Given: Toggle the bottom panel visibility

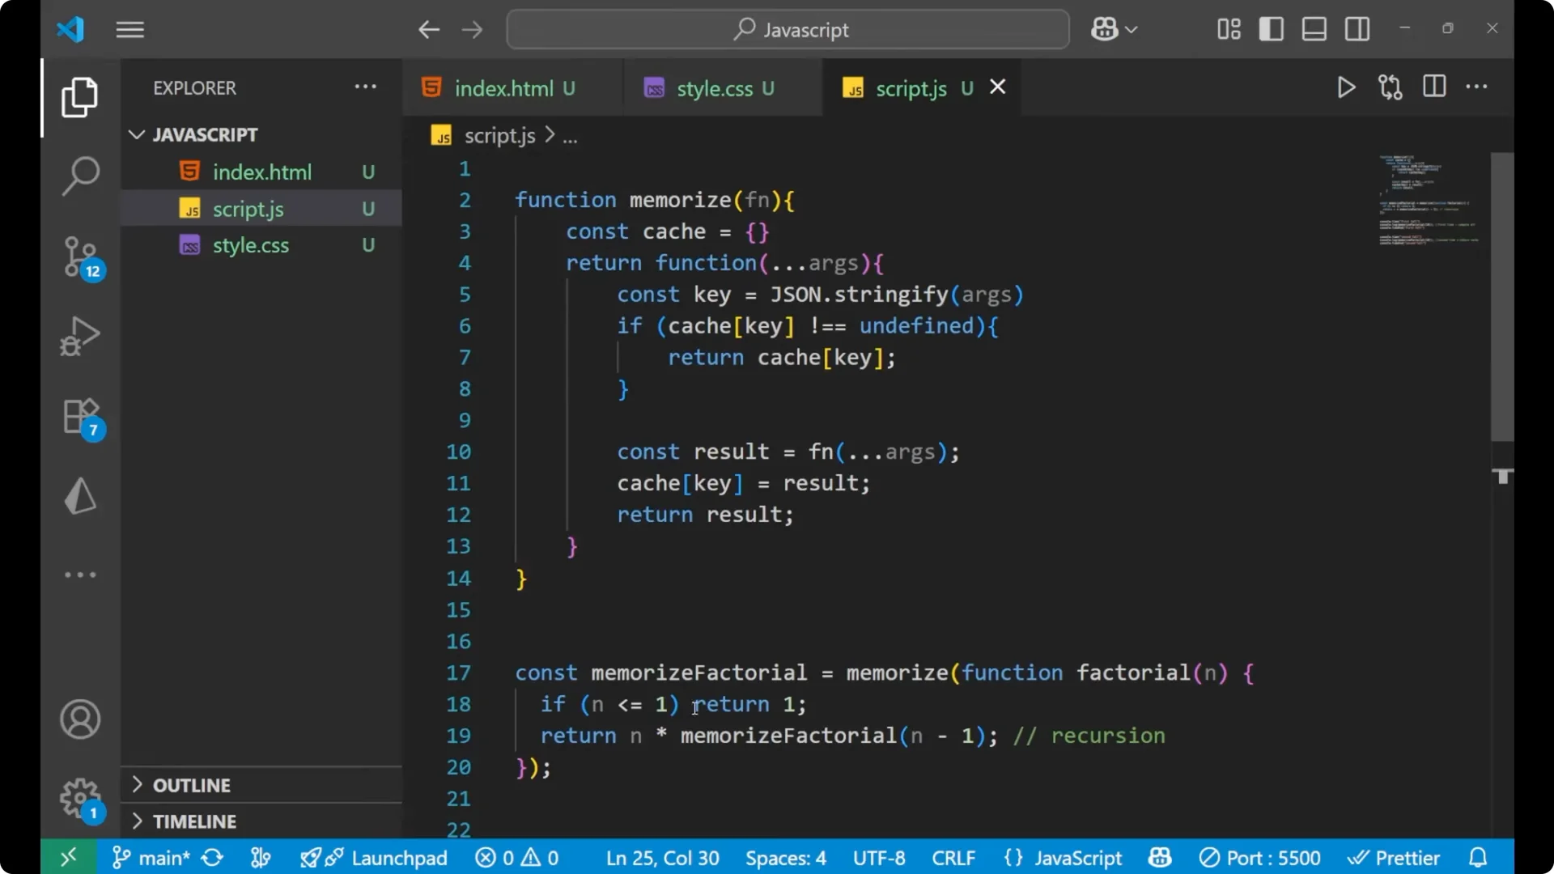Looking at the screenshot, I should tap(1314, 28).
